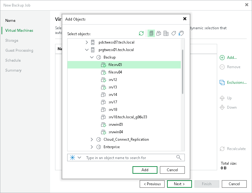
Task: Switch to Datastores and VMs view
Action: tap(166, 33)
